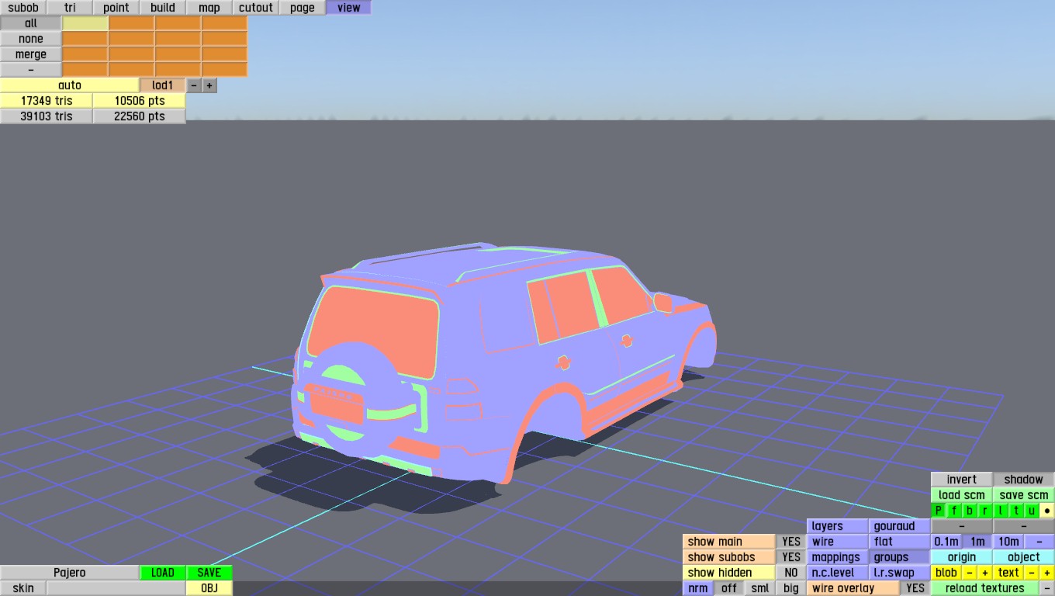Toggle the wire display mode
The width and height of the screenshot is (1055, 596).
[x=838, y=542]
